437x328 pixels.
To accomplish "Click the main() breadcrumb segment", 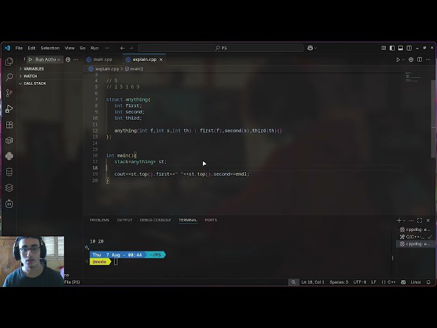I will coord(134,69).
